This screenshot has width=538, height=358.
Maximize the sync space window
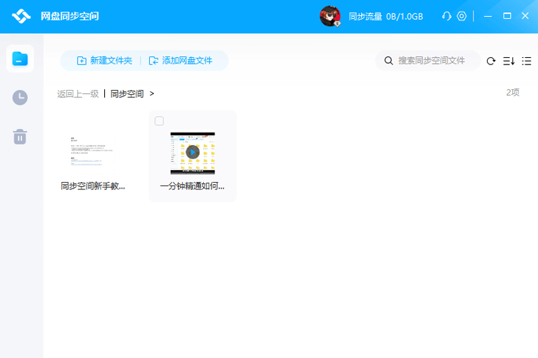[x=507, y=16]
